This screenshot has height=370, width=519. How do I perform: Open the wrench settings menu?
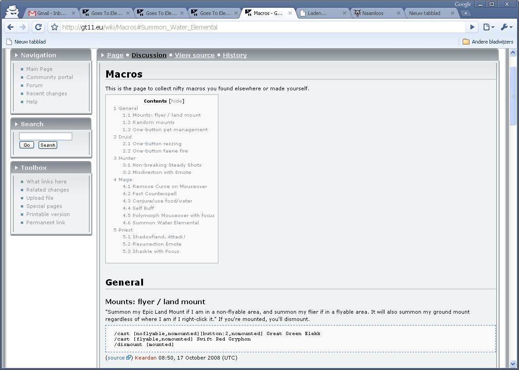click(x=506, y=27)
